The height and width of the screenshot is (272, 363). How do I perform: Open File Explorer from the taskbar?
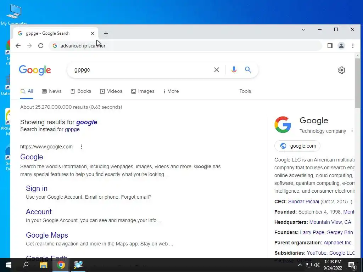43,265
